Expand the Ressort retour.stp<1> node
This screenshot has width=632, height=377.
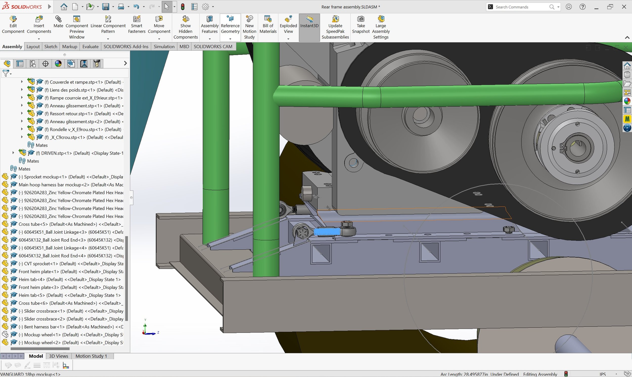pos(22,114)
